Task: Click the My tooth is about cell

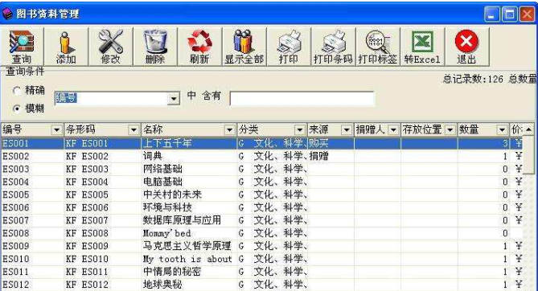Action: pyautogui.click(x=189, y=259)
